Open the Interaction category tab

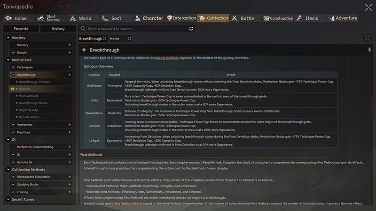tap(181, 18)
